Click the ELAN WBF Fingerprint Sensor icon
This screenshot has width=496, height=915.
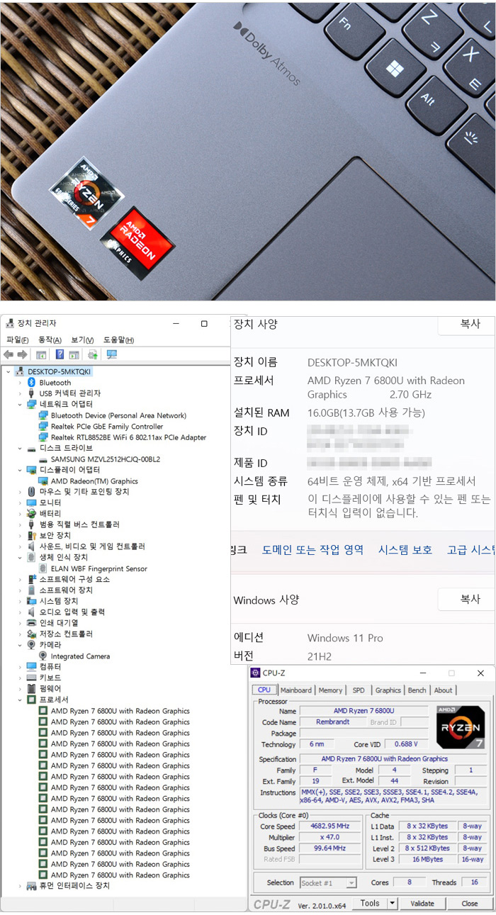click(43, 568)
